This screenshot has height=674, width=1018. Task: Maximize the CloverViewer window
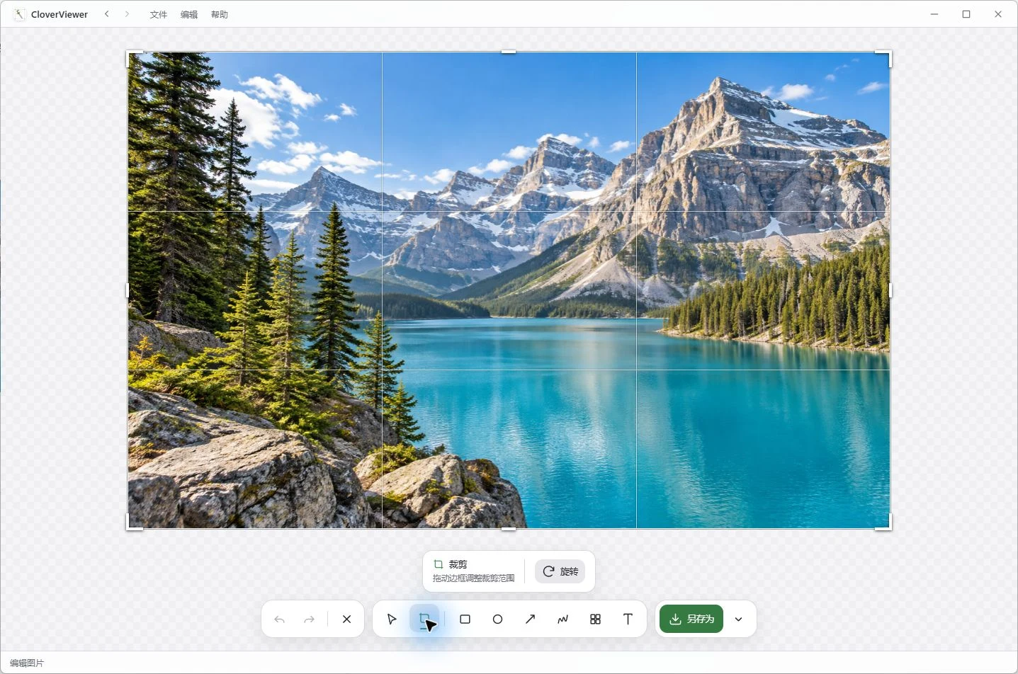click(966, 14)
